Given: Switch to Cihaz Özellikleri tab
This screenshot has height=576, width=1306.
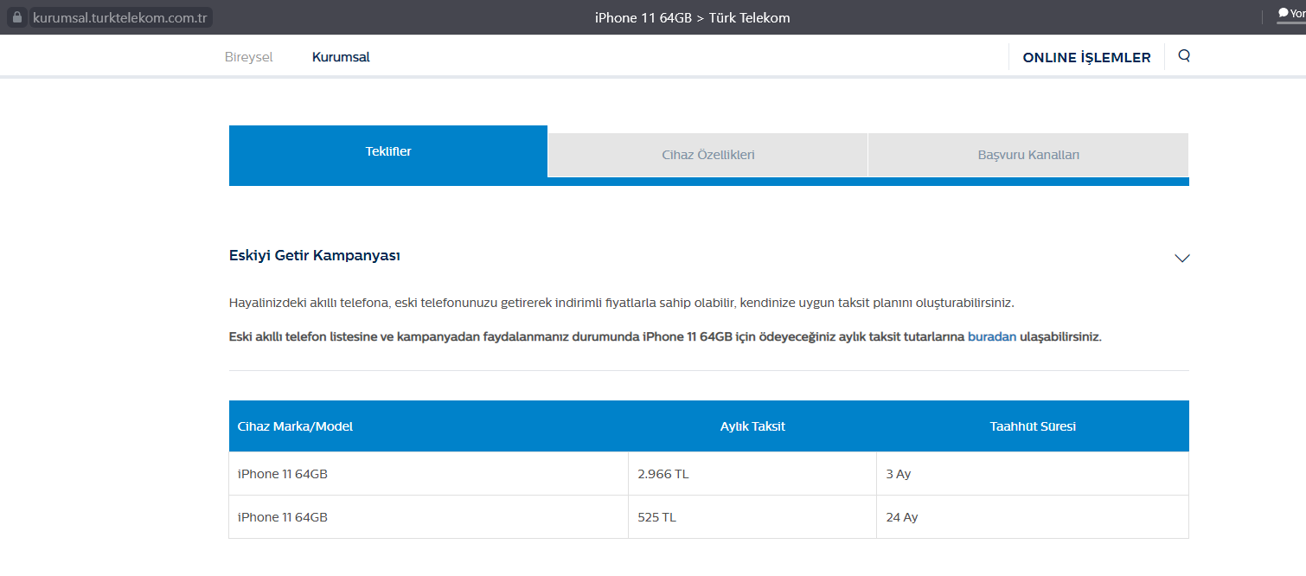Looking at the screenshot, I should (x=708, y=155).
